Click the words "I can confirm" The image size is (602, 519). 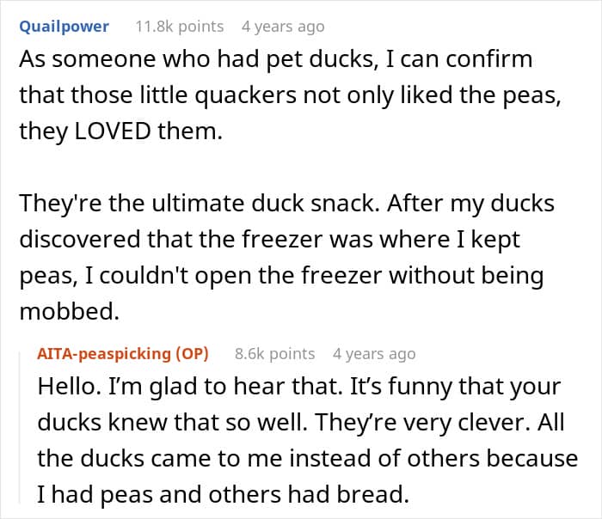(x=454, y=61)
